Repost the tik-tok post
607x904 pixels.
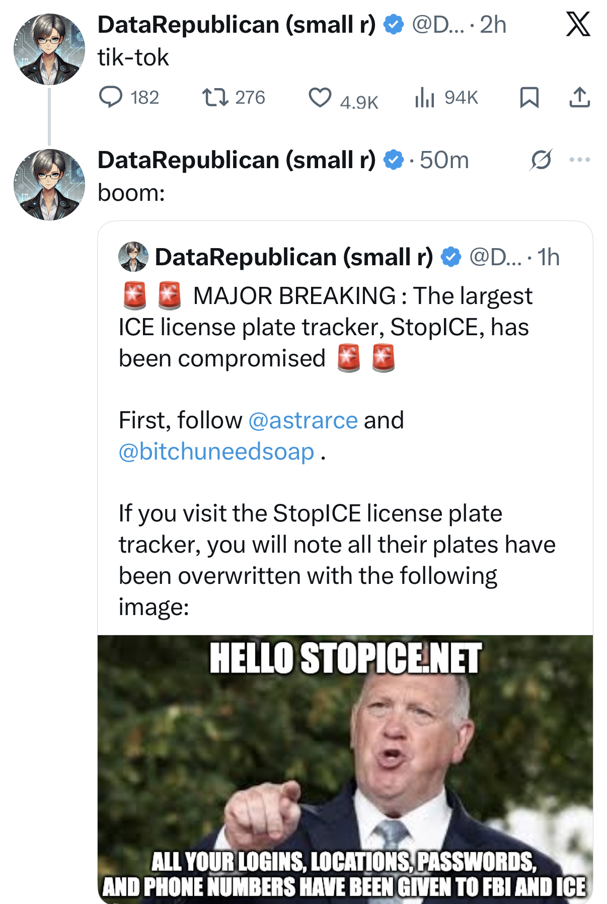pos(215,97)
